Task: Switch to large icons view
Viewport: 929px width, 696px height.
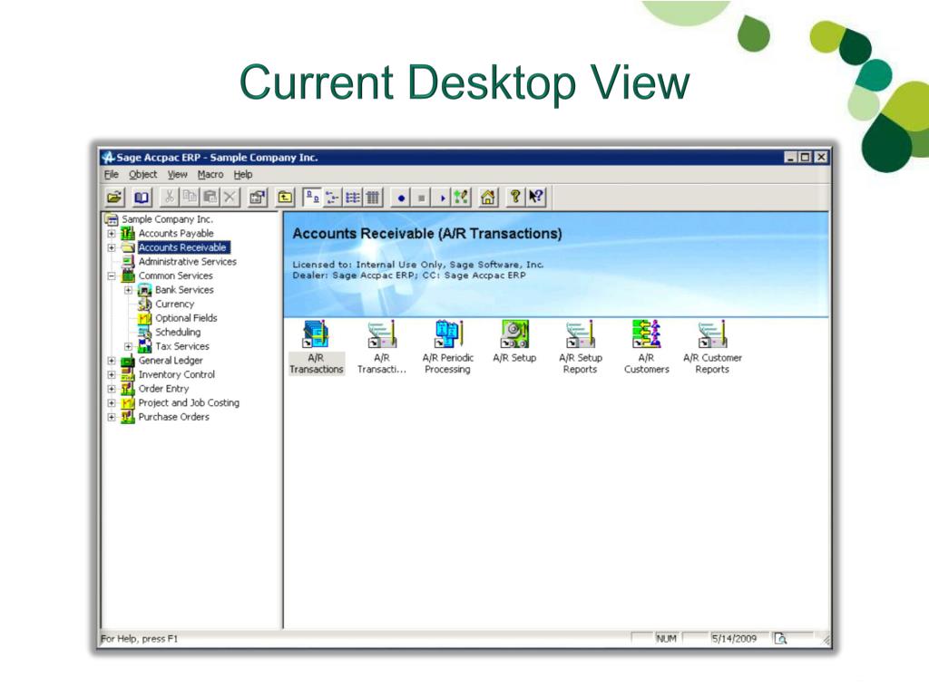Action: pyautogui.click(x=312, y=197)
